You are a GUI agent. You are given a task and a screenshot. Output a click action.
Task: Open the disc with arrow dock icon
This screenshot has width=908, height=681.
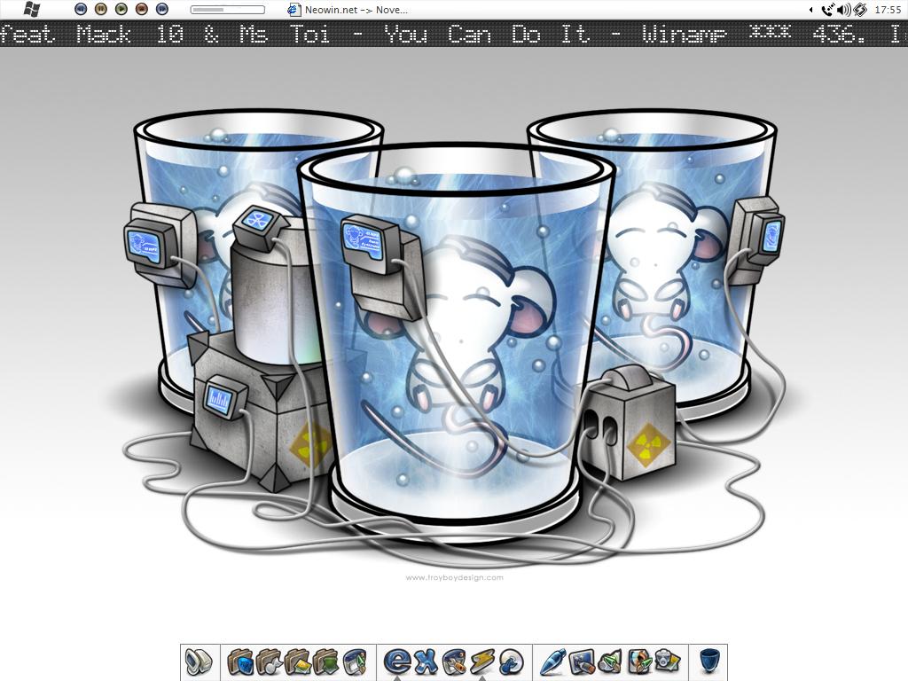tap(512, 661)
